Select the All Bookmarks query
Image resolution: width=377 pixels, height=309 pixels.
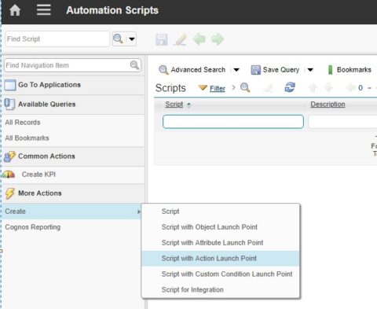(27, 138)
